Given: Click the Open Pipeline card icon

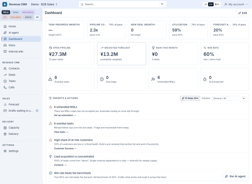Looking at the screenshot, I should [x=50, y=48].
